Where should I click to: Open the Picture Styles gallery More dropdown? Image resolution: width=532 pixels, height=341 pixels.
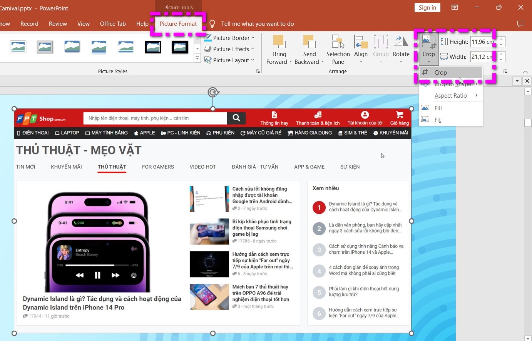(x=197, y=58)
